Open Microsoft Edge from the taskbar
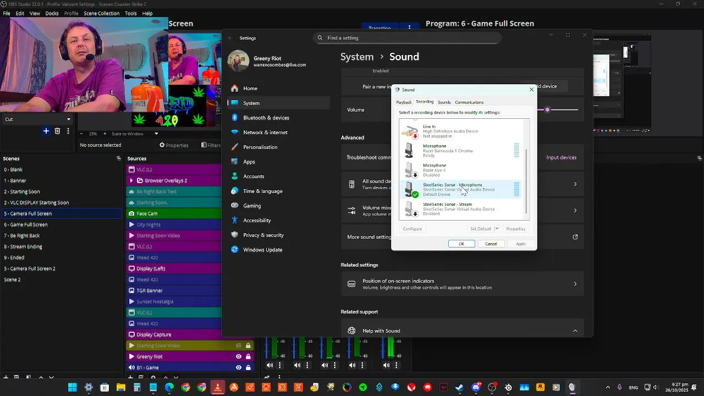The height and width of the screenshot is (396, 704). click(169, 388)
